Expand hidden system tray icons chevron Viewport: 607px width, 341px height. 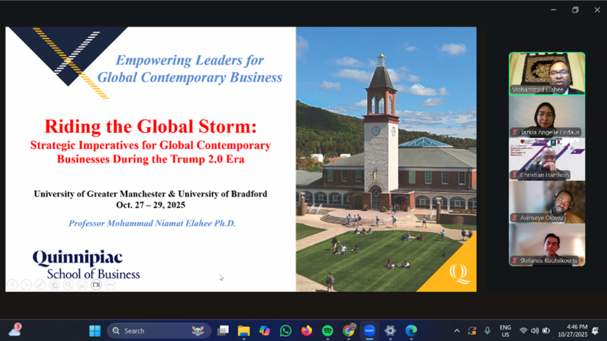(457, 331)
